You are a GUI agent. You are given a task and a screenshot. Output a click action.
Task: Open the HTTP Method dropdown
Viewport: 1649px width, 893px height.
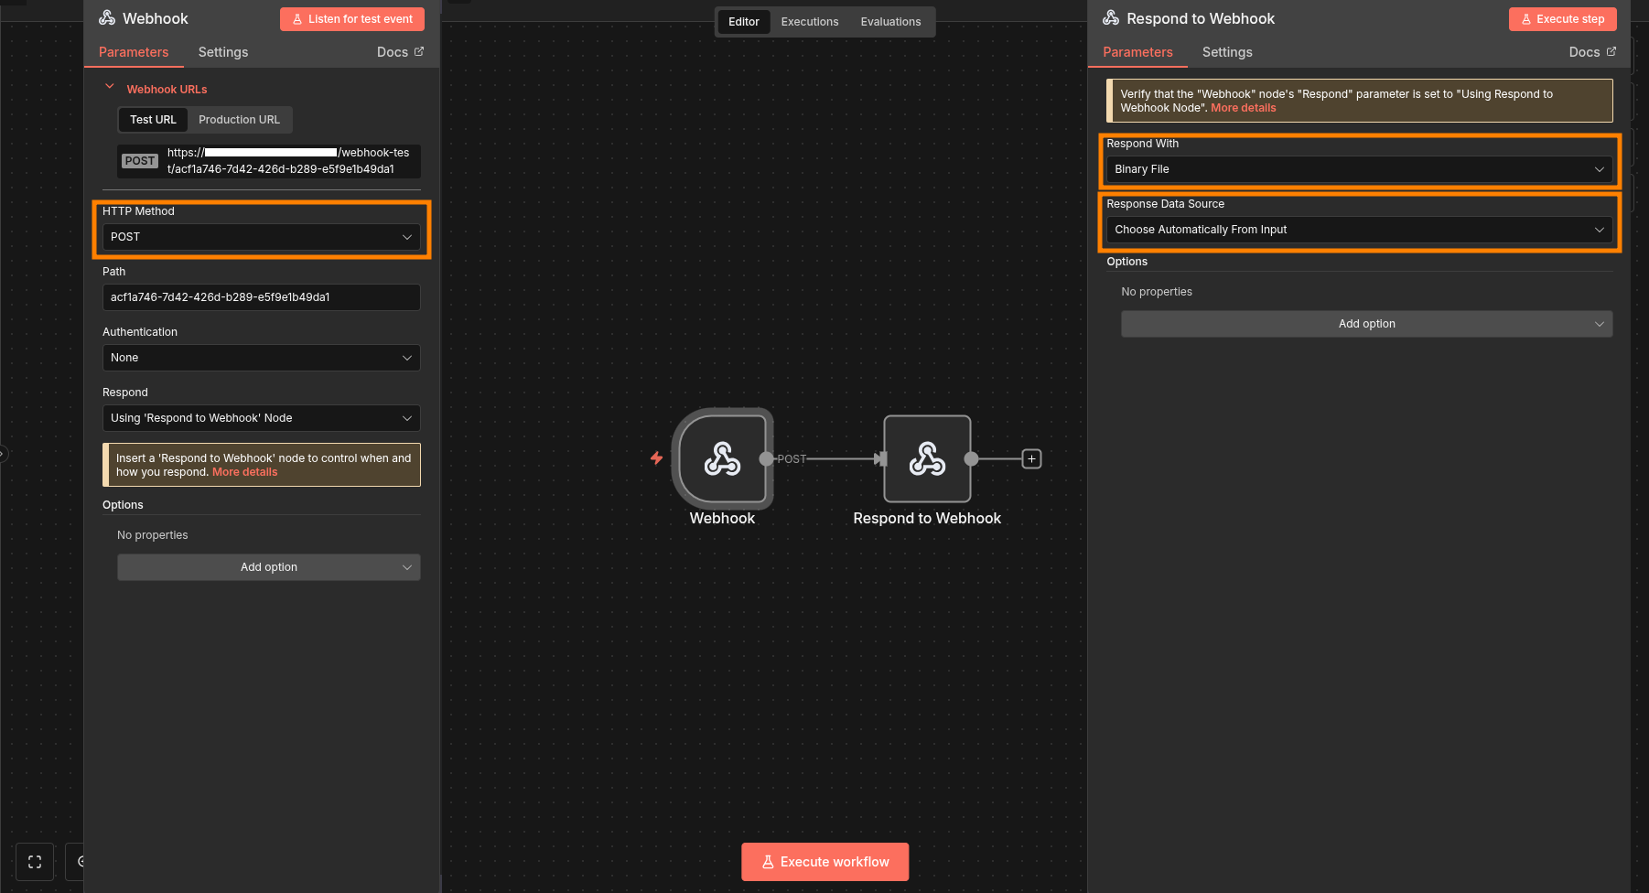click(x=261, y=237)
